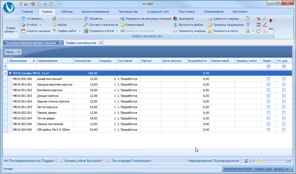Screen dimensions: 296x174
Task: Click the zoom out minus button
Action: 251,161
